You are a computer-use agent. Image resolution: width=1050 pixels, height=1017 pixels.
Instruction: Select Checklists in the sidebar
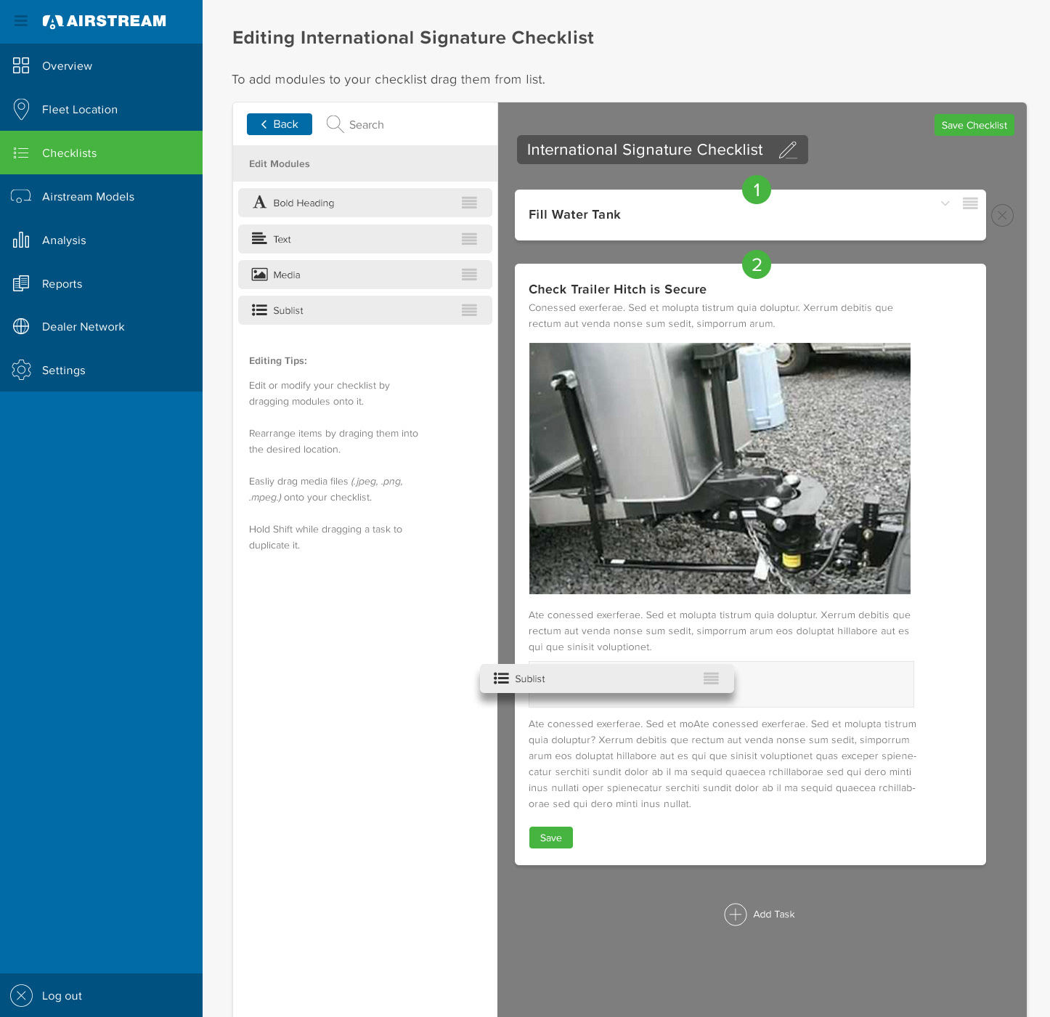pyautogui.click(x=101, y=153)
